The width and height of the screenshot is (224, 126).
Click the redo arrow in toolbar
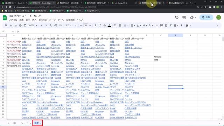tap(15, 26)
